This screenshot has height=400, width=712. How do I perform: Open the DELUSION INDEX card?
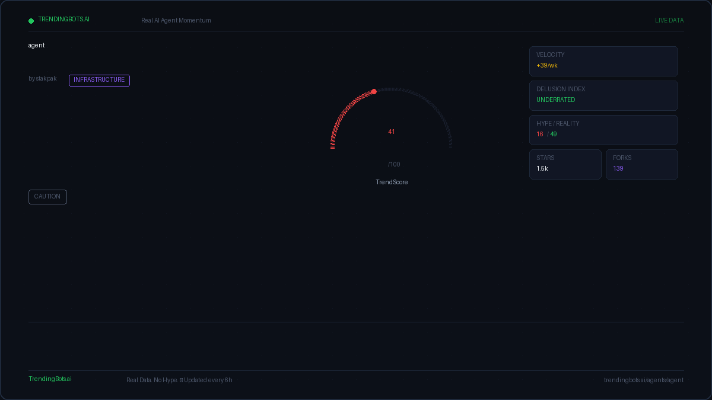tap(603, 95)
